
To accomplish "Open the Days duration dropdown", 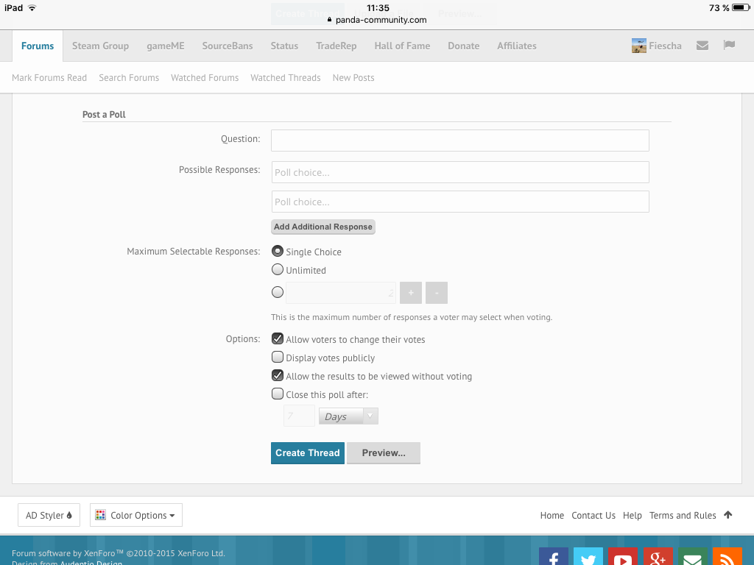I will click(x=348, y=416).
